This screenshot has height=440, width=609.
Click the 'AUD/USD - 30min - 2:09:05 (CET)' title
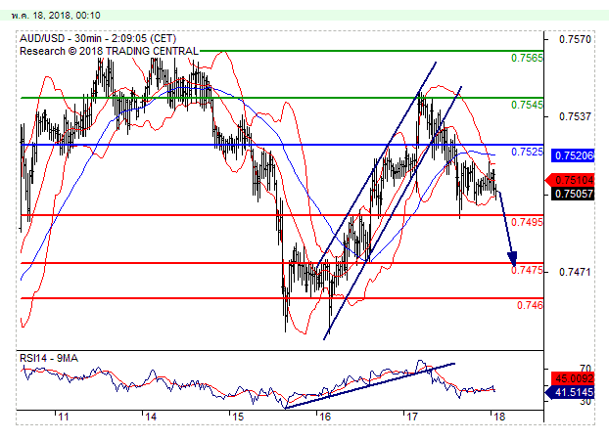pos(98,38)
